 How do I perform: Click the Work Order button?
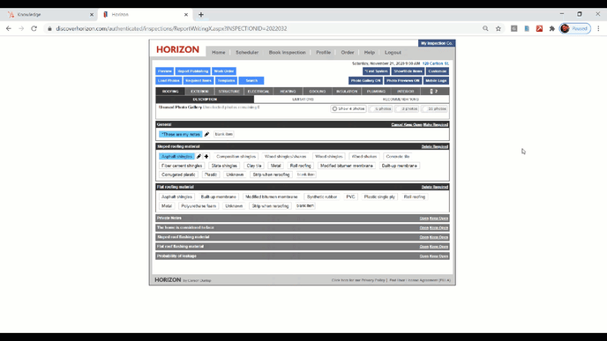224,71
